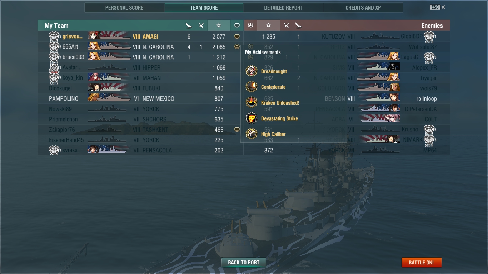This screenshot has width=488, height=274.
Task: Click the Dreadnought achievement icon
Action: [x=252, y=71]
